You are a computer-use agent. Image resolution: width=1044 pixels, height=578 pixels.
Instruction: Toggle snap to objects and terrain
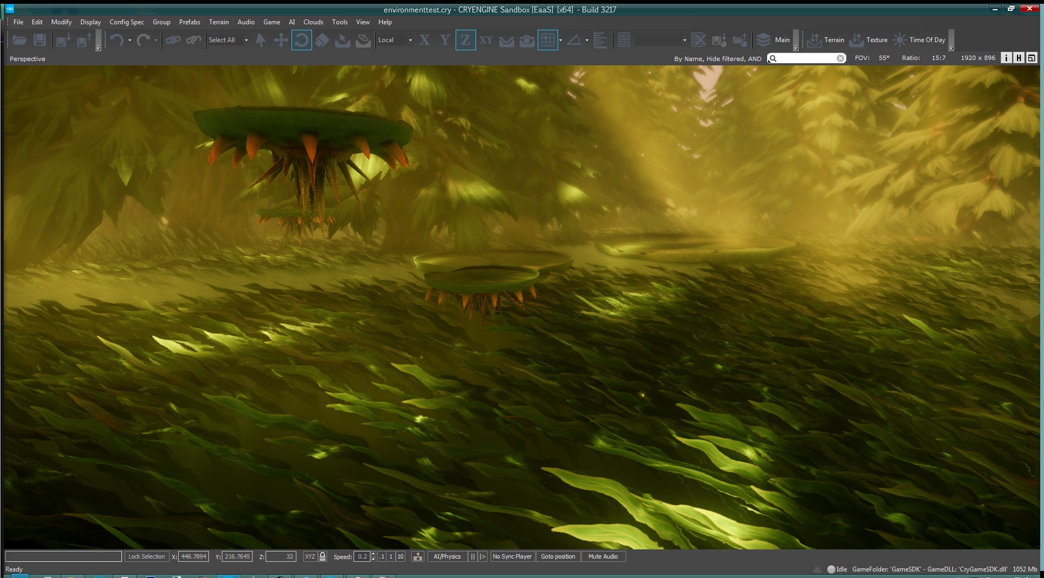click(527, 40)
